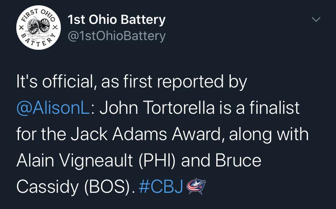The height and width of the screenshot is (209, 336).
Task: Open the @AlisonL mention link
Action: pyautogui.click(x=53, y=108)
